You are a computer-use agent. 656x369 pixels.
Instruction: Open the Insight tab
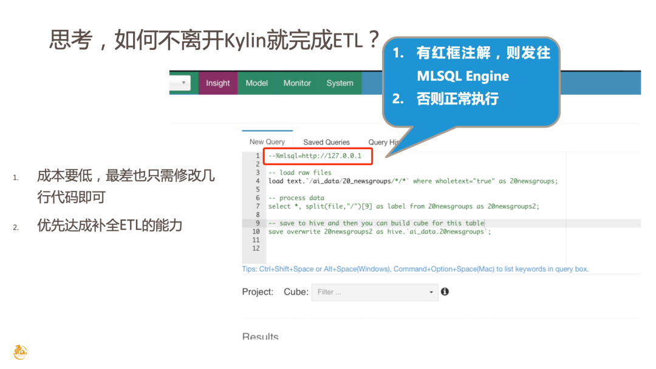(x=217, y=83)
